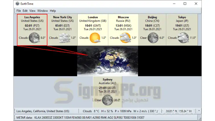215x121 pixels.
Task: Click the 6.0° temperature for Beijing
Action: tap(162, 38)
